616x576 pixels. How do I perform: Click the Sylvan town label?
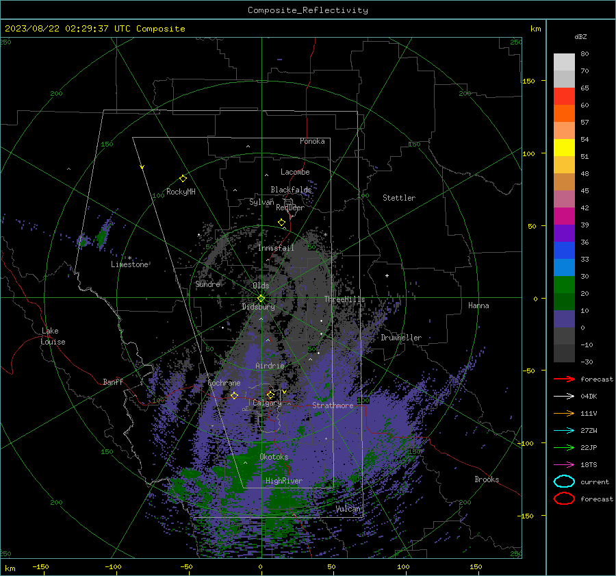(x=261, y=202)
